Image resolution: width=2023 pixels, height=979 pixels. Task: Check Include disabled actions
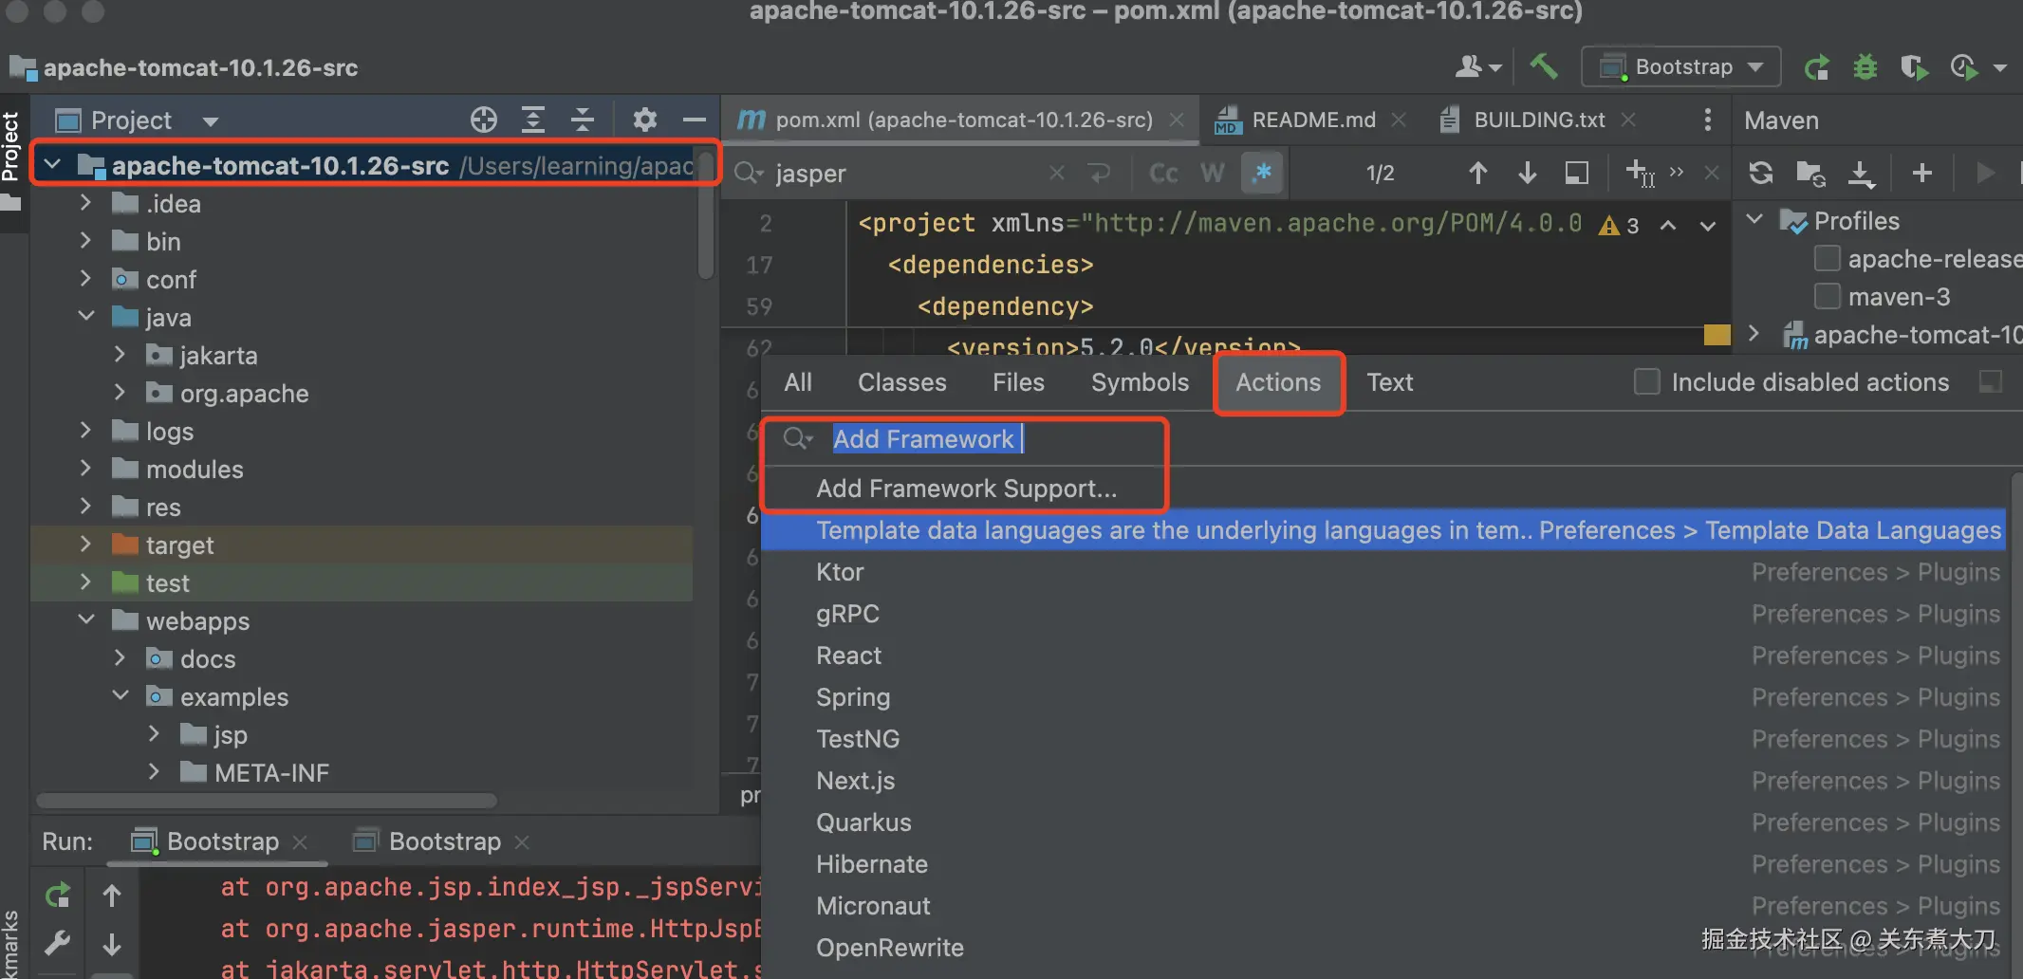pos(1647,382)
